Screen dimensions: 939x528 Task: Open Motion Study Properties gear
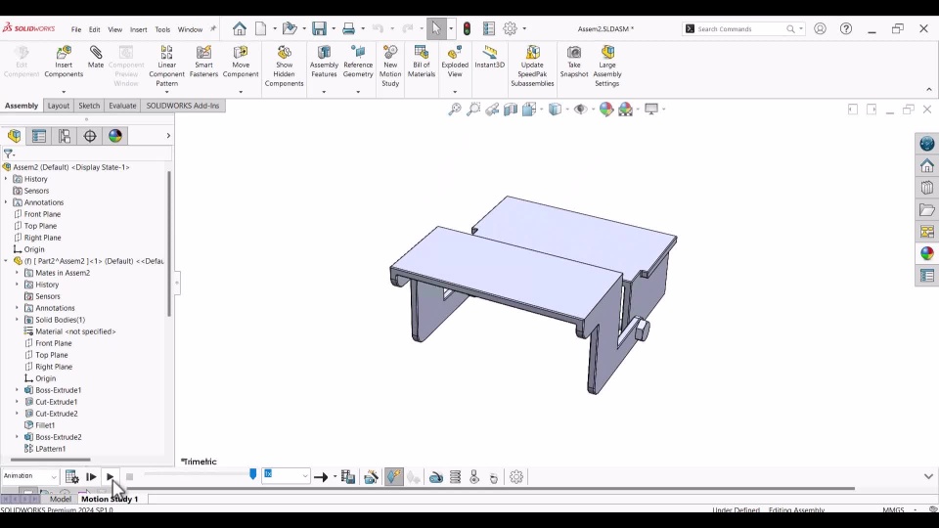tap(516, 477)
